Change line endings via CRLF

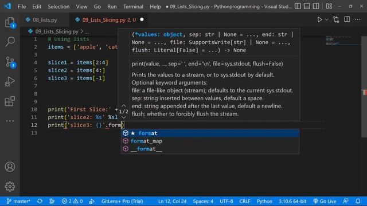[245, 201]
